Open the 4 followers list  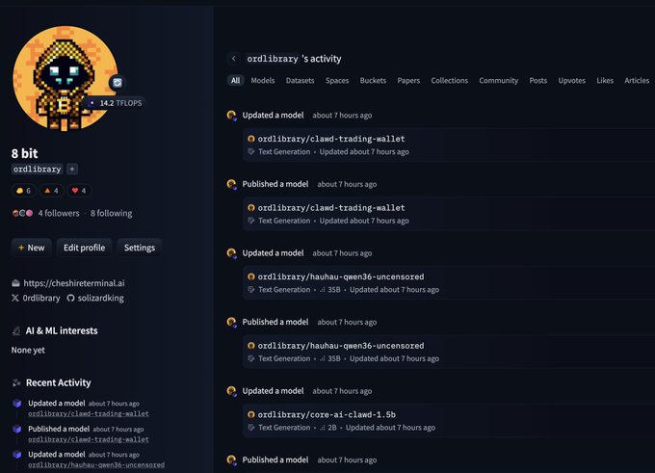click(x=59, y=213)
